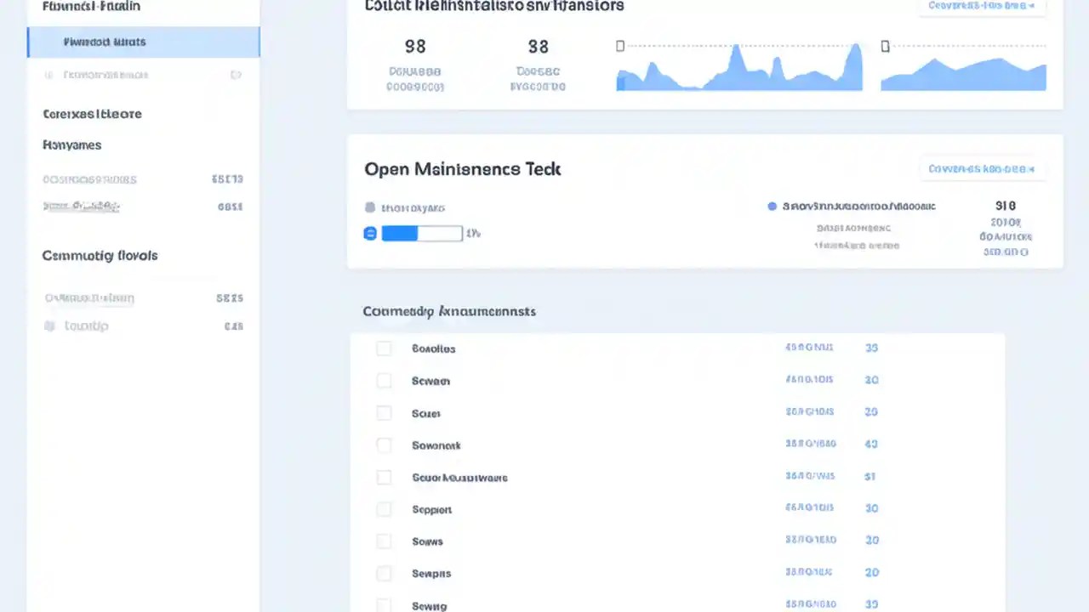Click the blue progress bar in Open Maintenance
Screen dimensions: 1089x612
click(x=400, y=233)
